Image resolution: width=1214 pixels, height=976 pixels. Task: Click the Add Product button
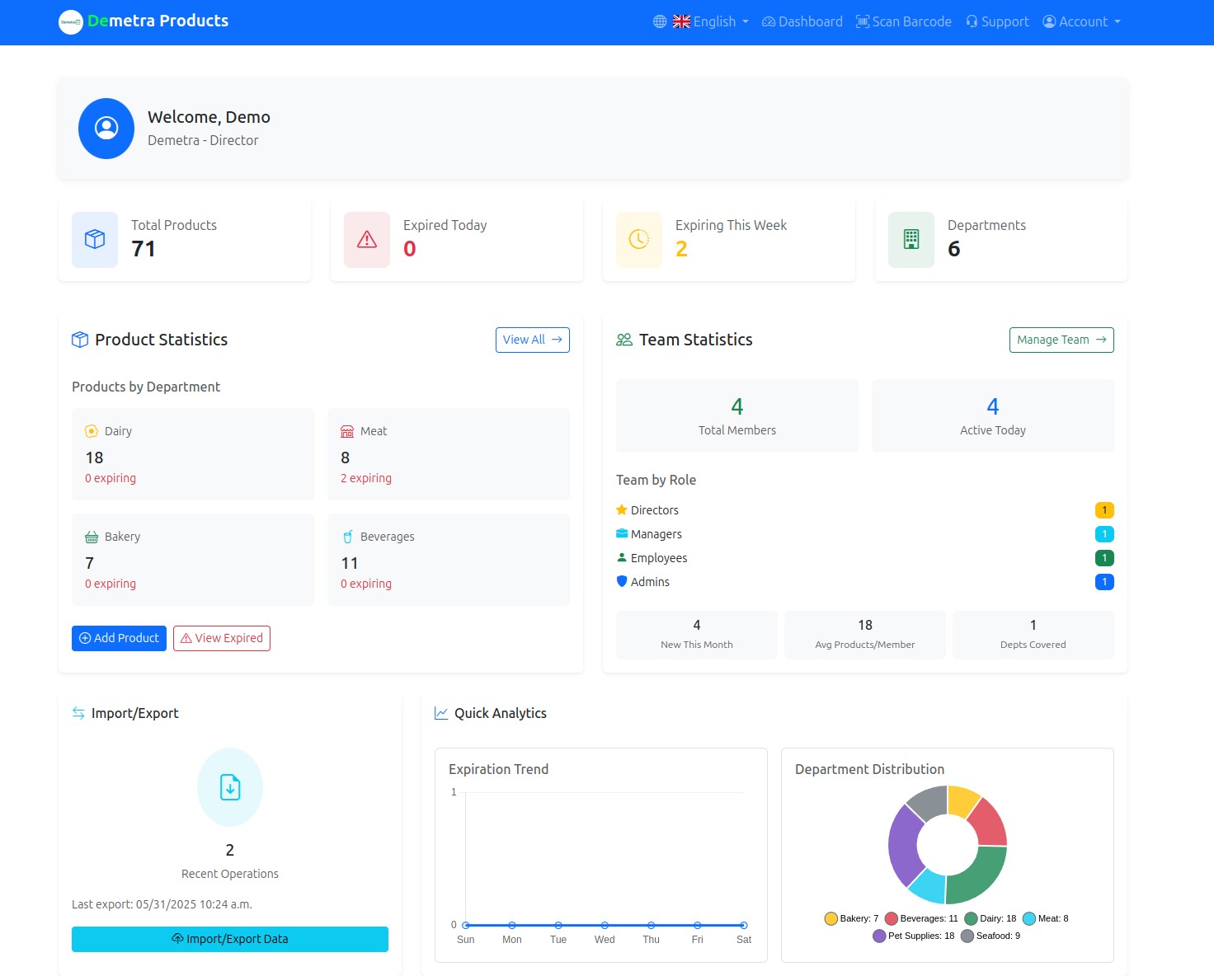119,638
